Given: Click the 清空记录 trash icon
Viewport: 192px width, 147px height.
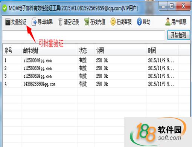Looking at the screenshot, I should point(60,22).
